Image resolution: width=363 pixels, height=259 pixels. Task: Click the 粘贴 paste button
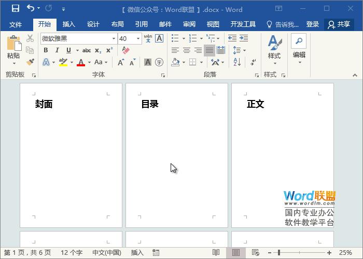click(x=13, y=46)
